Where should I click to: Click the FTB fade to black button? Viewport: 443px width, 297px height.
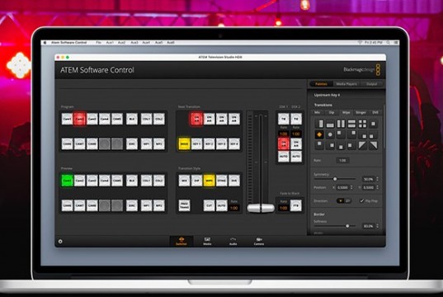click(x=296, y=205)
